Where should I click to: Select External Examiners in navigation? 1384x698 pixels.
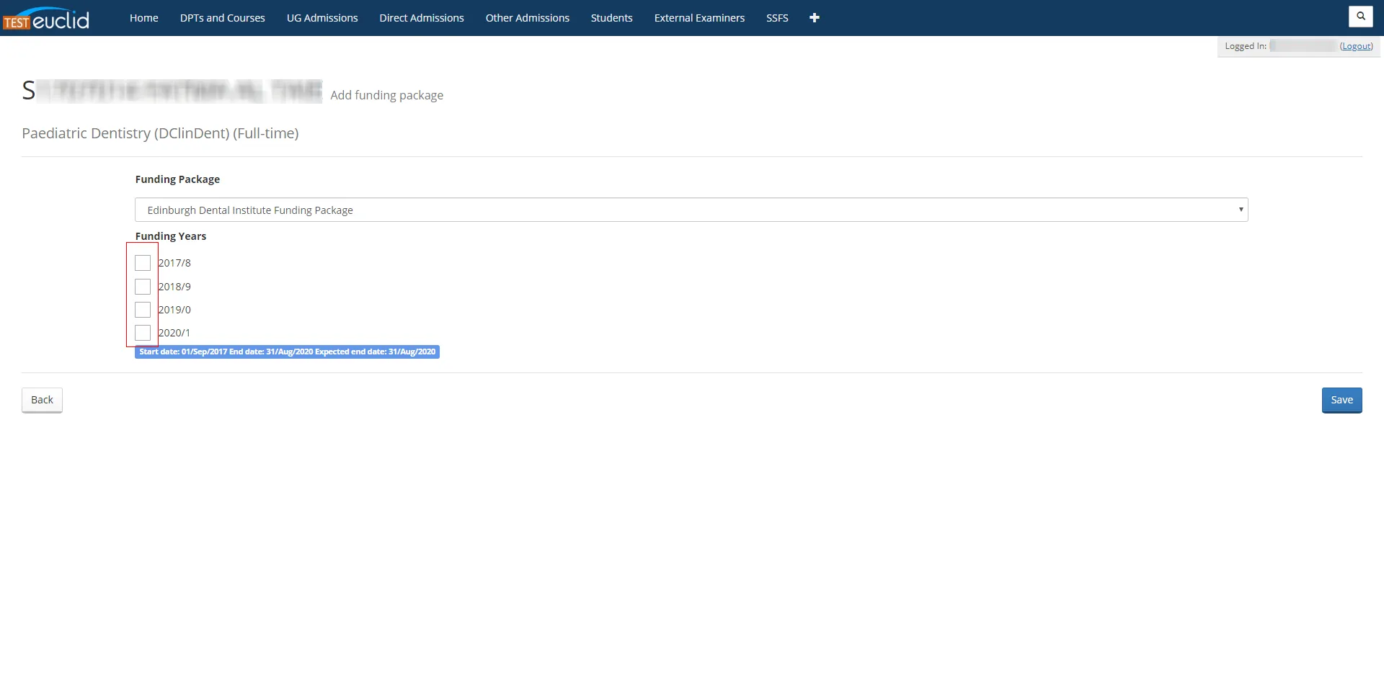coord(698,18)
